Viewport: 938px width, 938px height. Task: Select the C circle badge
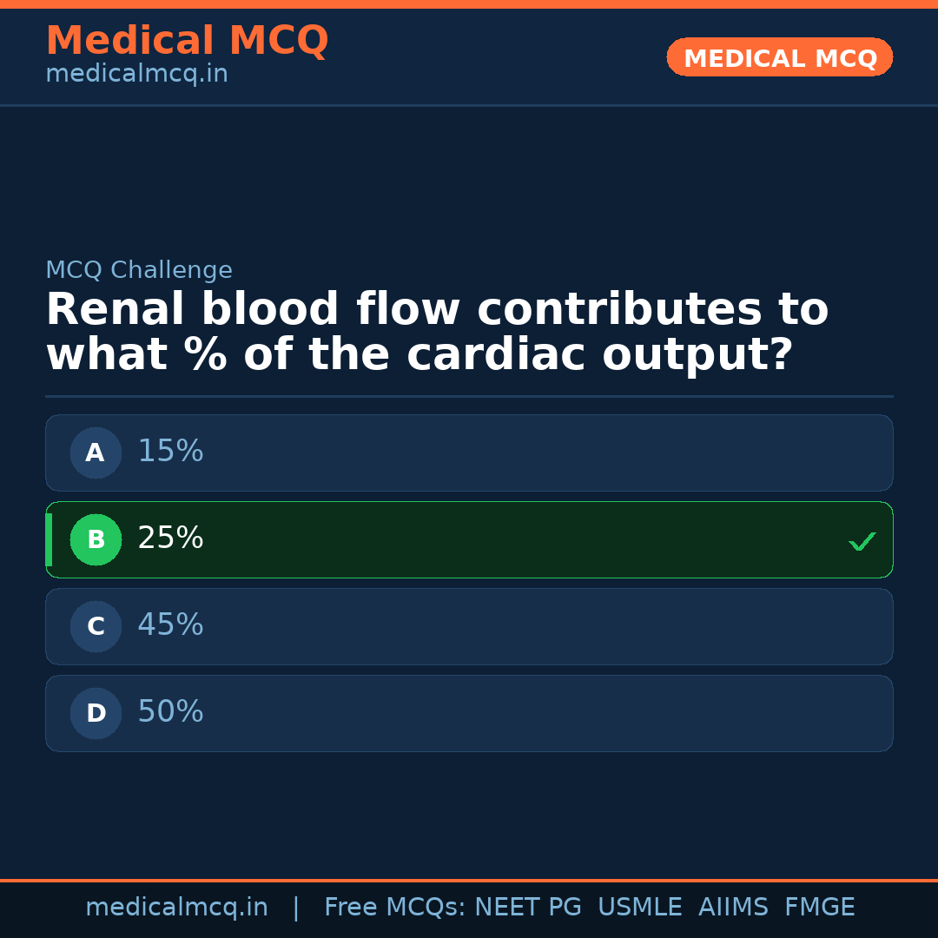96,626
